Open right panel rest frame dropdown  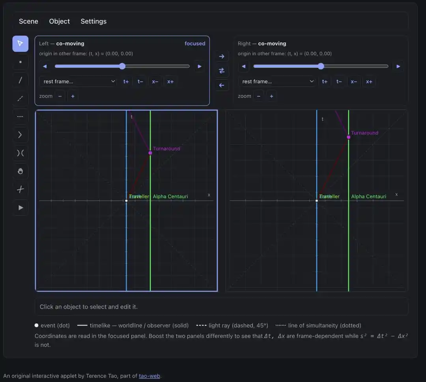click(277, 82)
